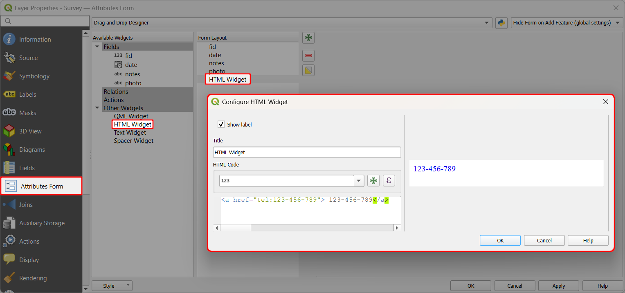The height and width of the screenshot is (293, 625).
Task: Click the invisible widget style icon
Action: pyautogui.click(x=308, y=70)
